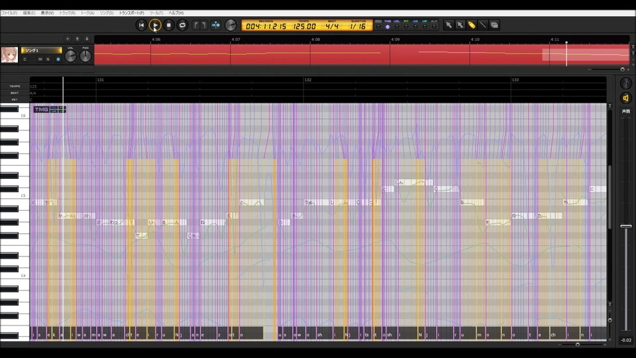This screenshot has height=358, width=636.
Task: Click the 声質 voice quality slider handle
Action: pos(626,226)
